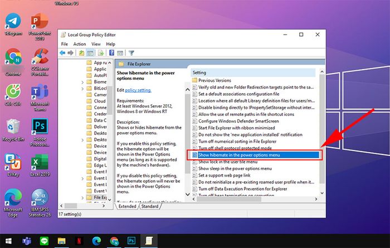Open the File menu
The height and width of the screenshot is (248, 390).
[65, 44]
